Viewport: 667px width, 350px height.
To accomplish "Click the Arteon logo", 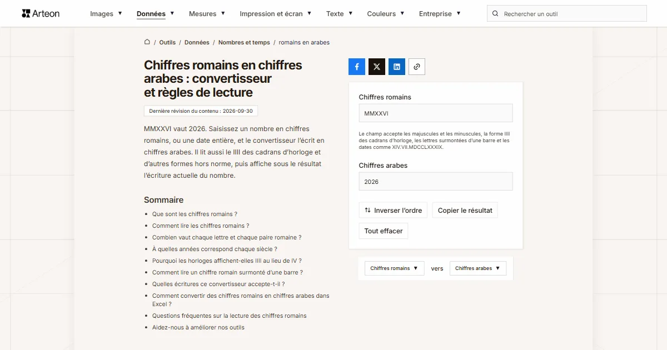I will click(41, 13).
